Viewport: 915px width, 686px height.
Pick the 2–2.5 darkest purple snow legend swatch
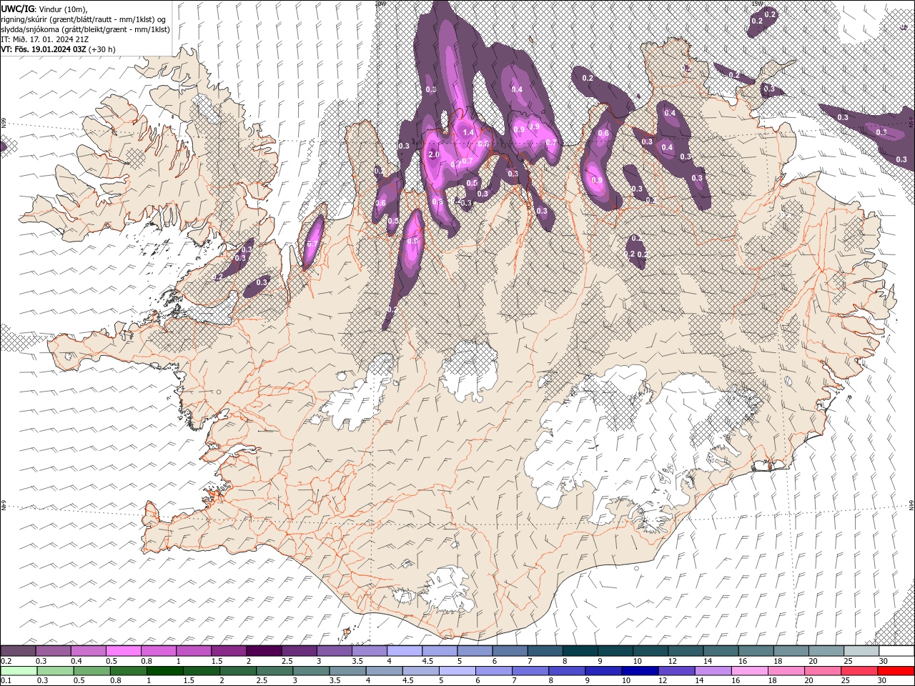point(263,651)
